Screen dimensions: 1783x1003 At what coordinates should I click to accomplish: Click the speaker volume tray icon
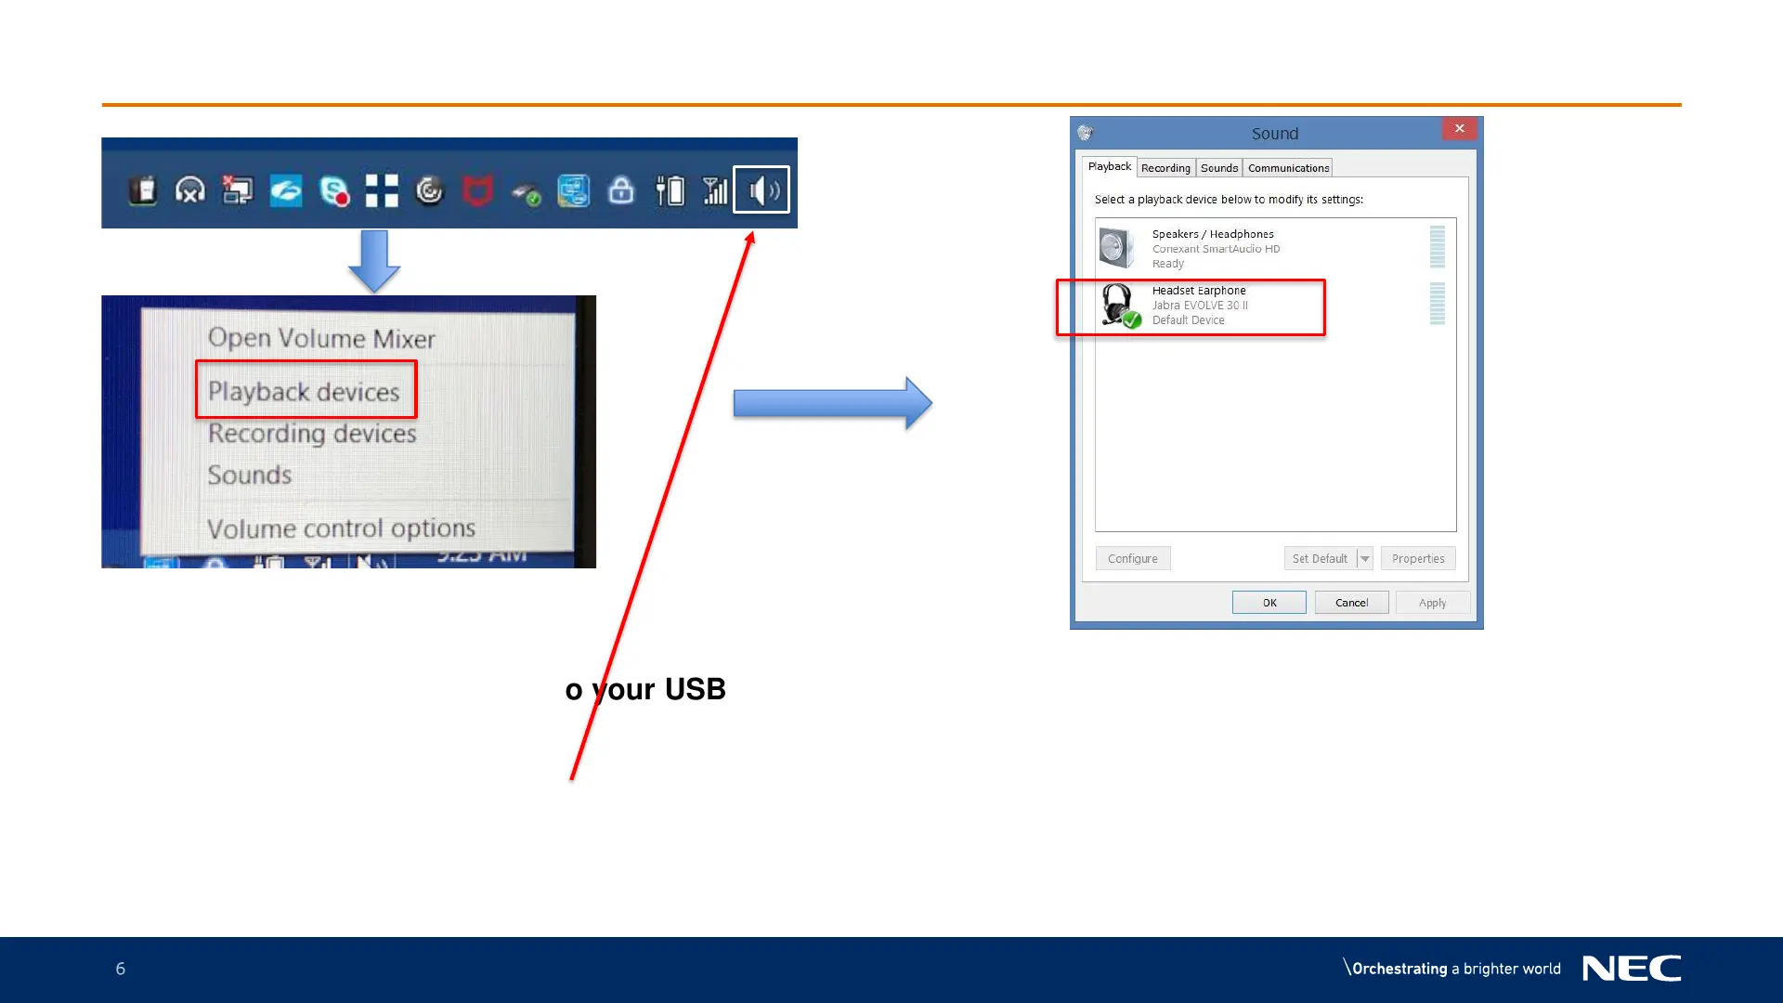pos(761,190)
